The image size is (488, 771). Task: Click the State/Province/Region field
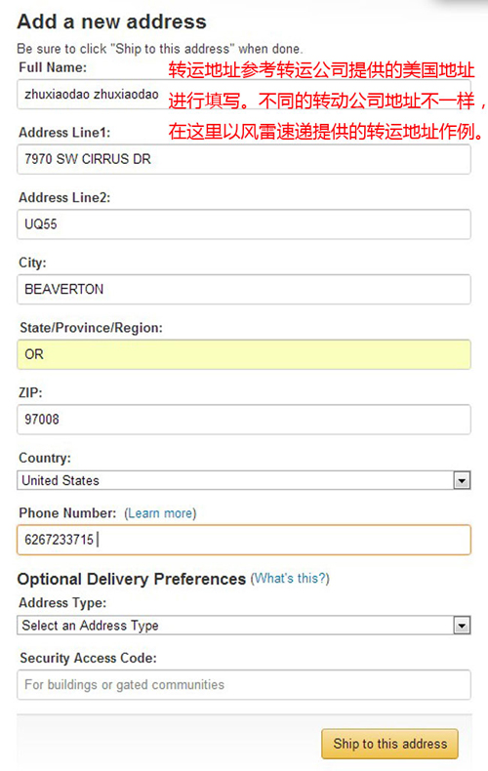(x=244, y=354)
